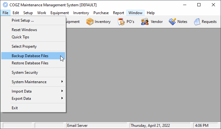Select Backup Database Files
The image size is (221, 129).
tap(33, 56)
